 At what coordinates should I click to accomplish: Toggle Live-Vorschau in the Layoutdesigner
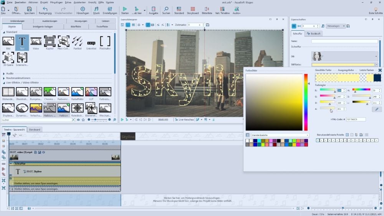[x=184, y=120]
